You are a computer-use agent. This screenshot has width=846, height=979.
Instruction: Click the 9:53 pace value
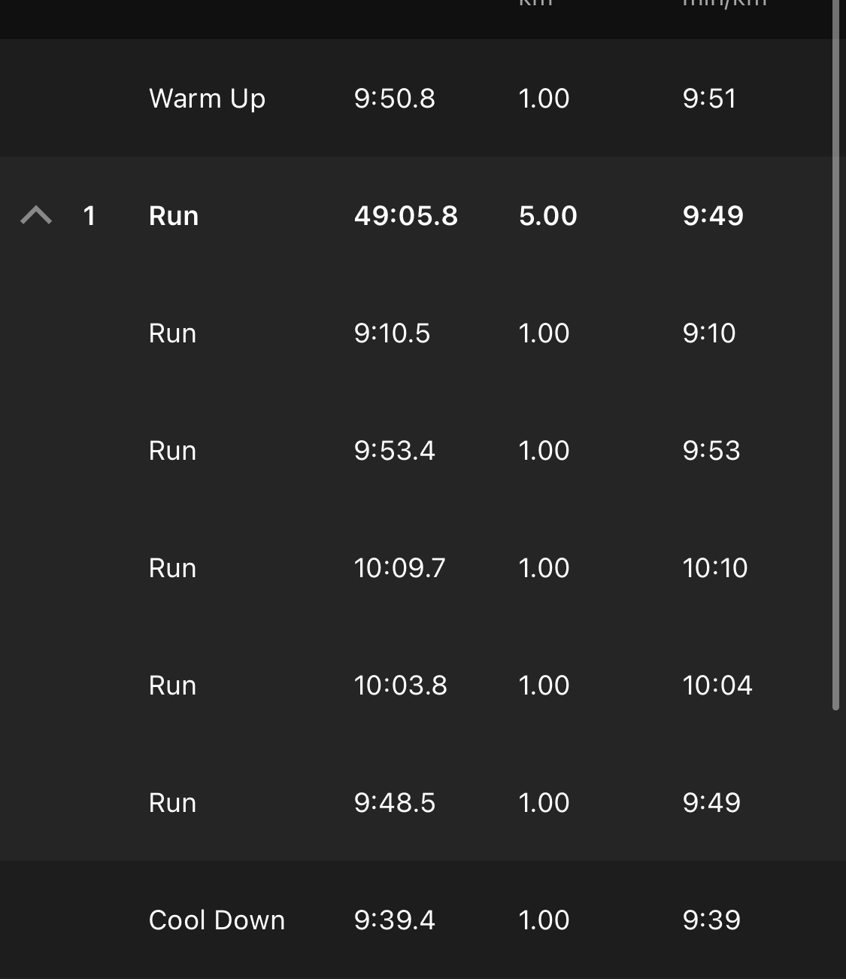click(x=711, y=451)
